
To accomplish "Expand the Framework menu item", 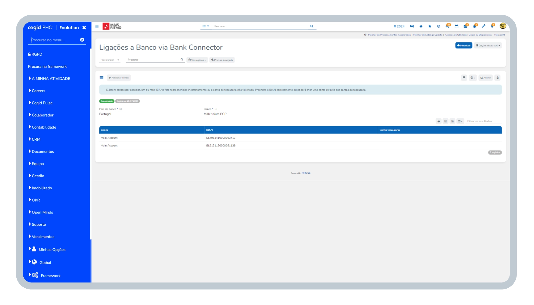I will (x=45, y=275).
